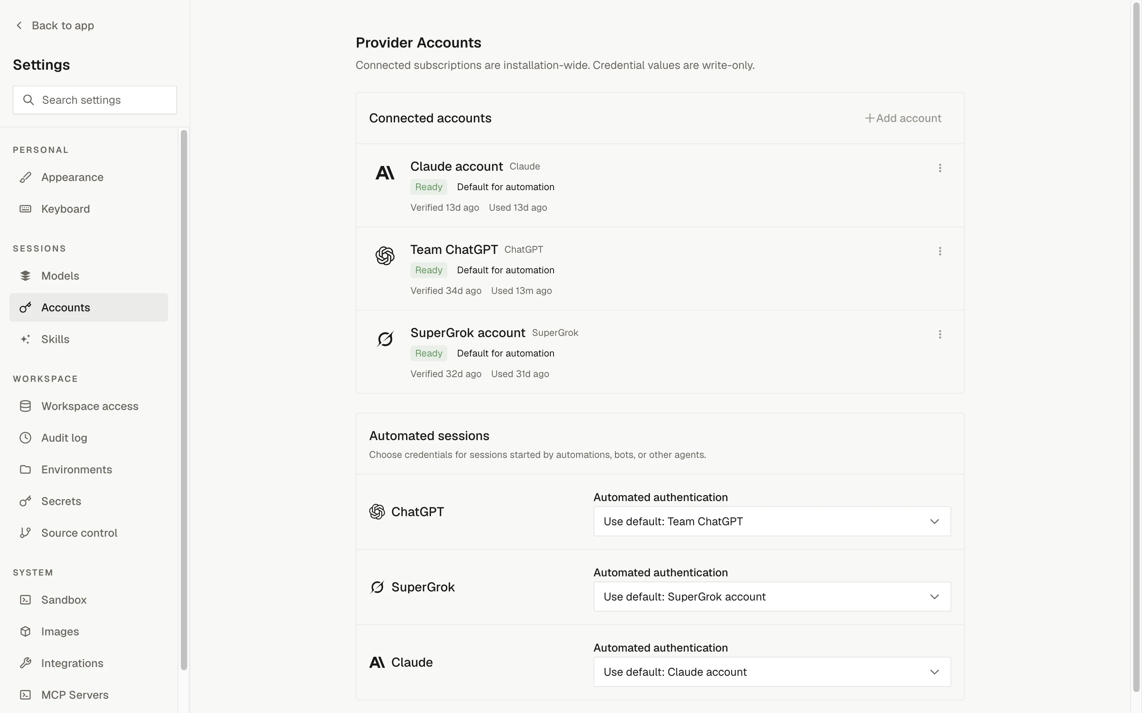The height and width of the screenshot is (713, 1142).
Task: Go to Sandbox settings
Action: [x=89, y=600]
